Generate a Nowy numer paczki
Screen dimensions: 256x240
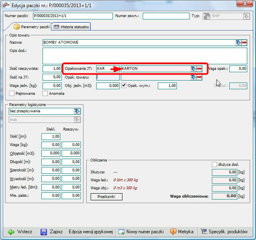(141, 232)
